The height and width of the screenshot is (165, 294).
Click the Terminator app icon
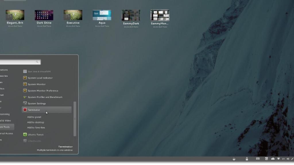point(25,110)
